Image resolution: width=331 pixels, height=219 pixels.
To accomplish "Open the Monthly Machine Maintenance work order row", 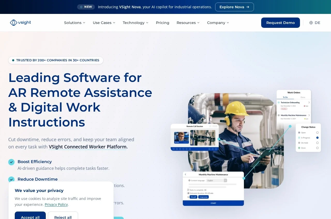I will coord(294,117).
